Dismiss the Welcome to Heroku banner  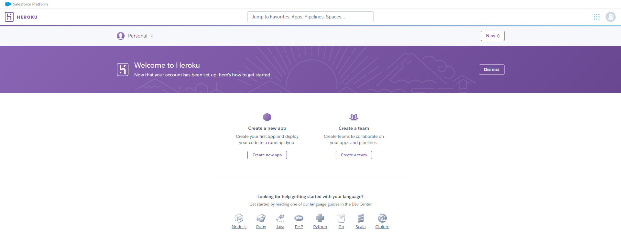point(492,69)
